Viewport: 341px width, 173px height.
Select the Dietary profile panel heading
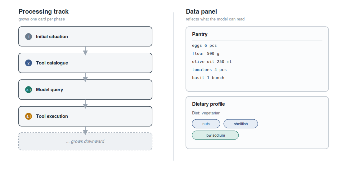(x=208, y=104)
